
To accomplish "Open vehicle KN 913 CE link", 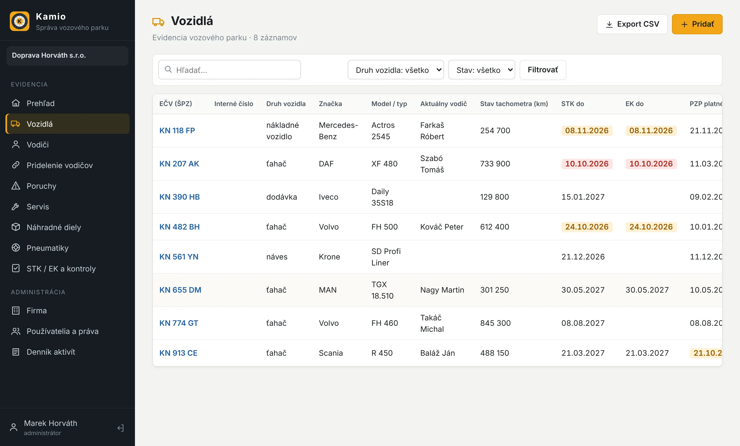I will click(178, 353).
